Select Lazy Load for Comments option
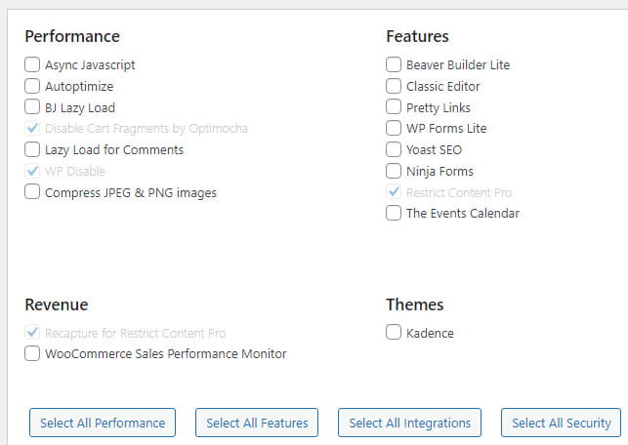The height and width of the screenshot is (445, 628). 33,150
